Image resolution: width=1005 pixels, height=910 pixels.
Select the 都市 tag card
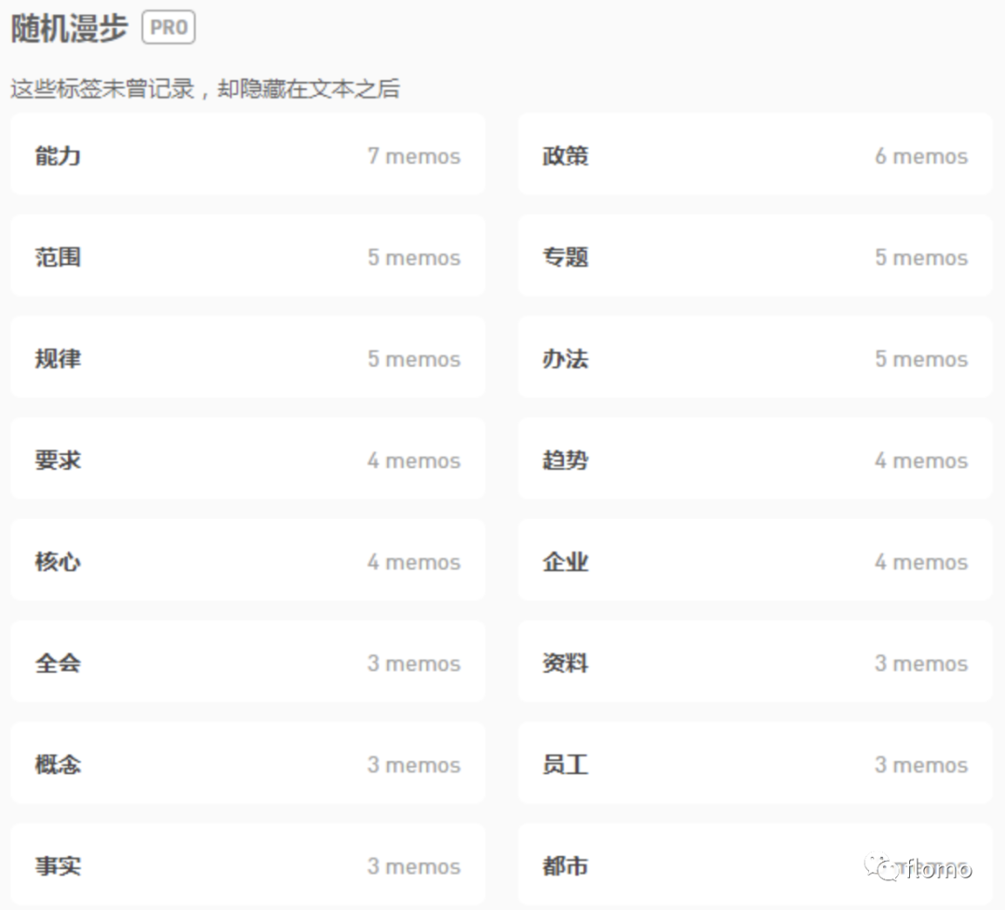point(755,864)
